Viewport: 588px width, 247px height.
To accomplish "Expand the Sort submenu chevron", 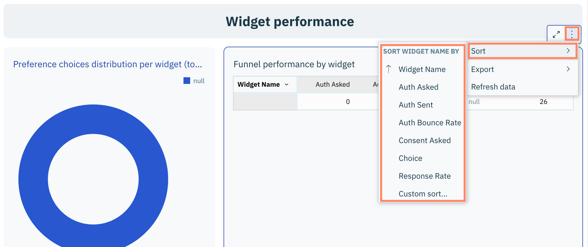I will click(x=568, y=51).
